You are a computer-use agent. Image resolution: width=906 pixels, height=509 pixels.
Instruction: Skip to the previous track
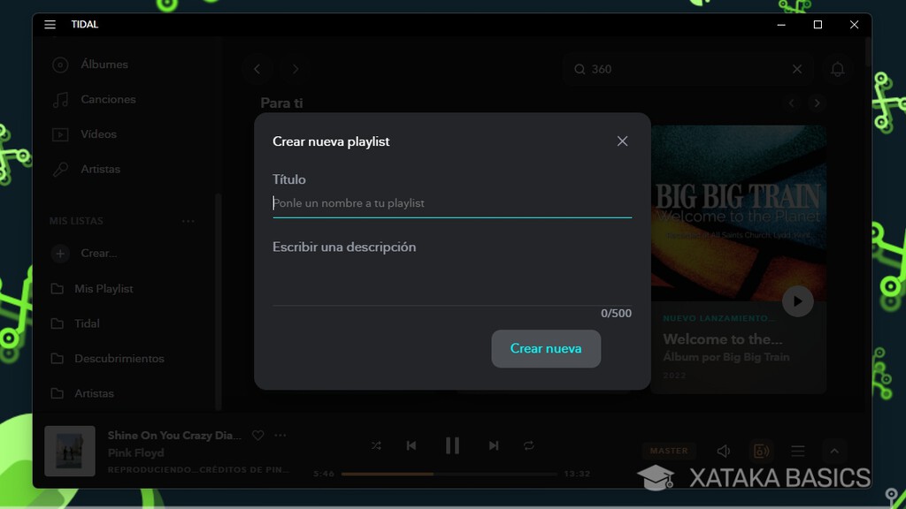[x=411, y=445]
